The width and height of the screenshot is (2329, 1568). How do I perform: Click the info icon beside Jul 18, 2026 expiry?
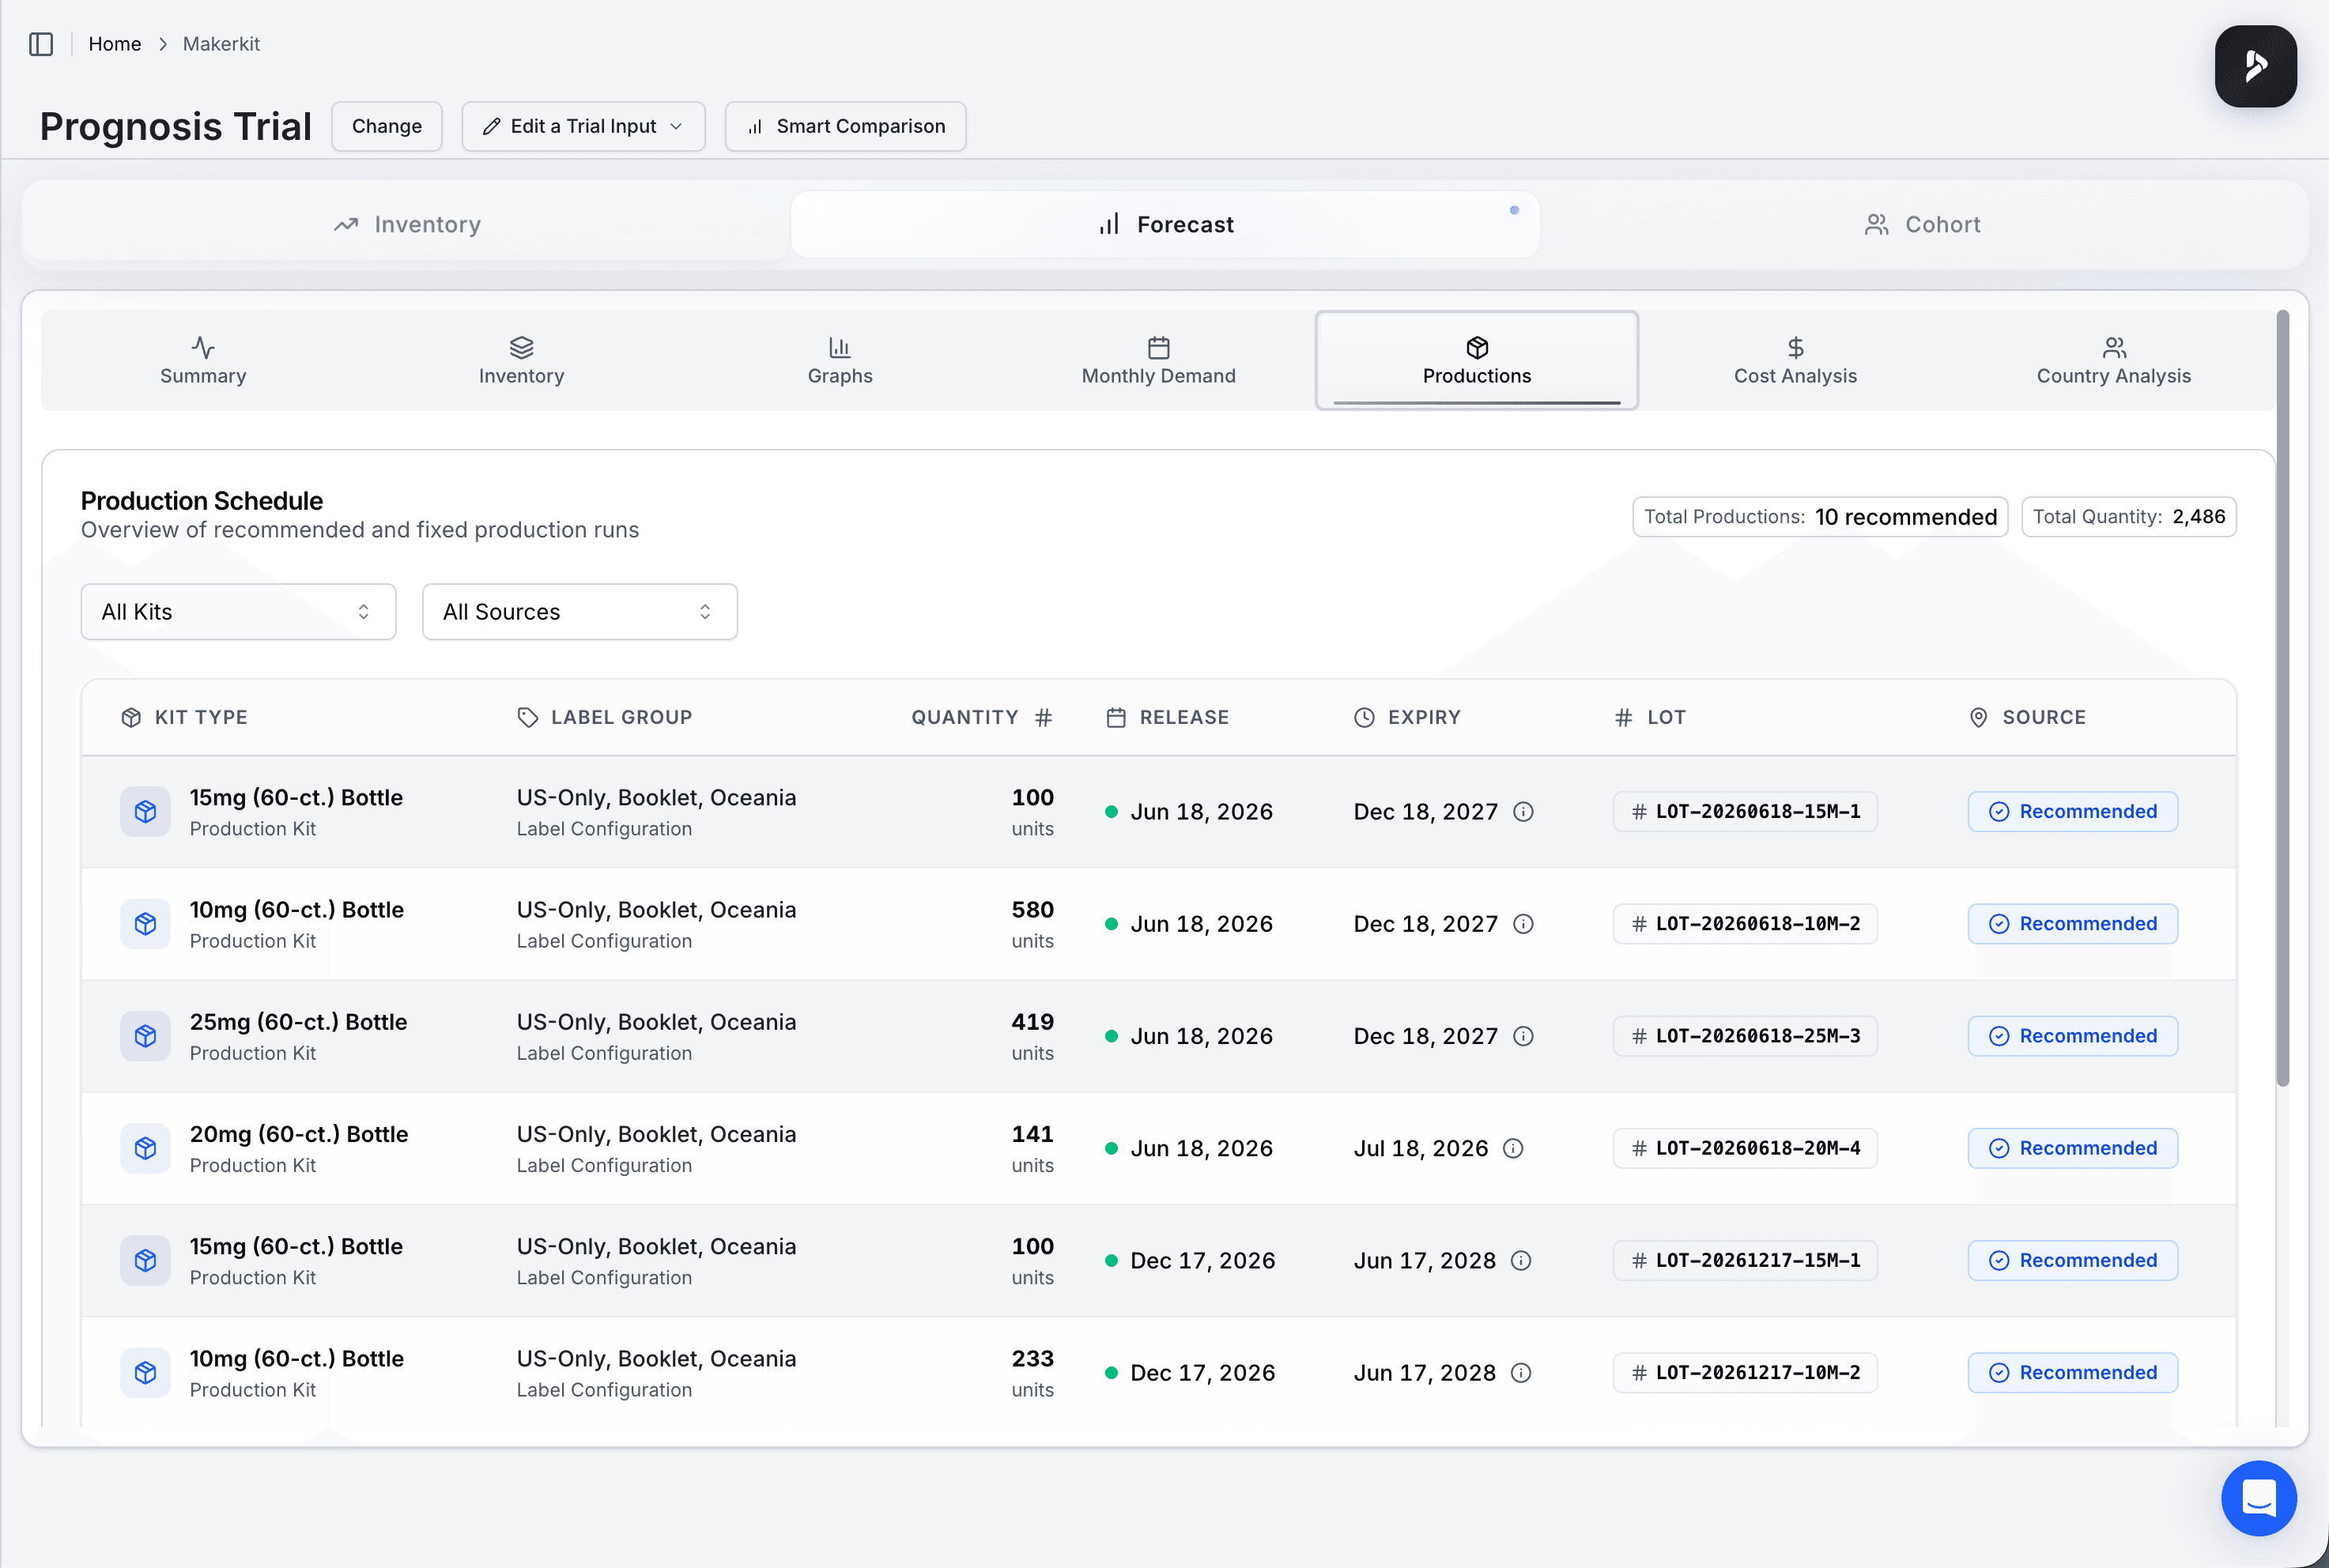[x=1513, y=1148]
